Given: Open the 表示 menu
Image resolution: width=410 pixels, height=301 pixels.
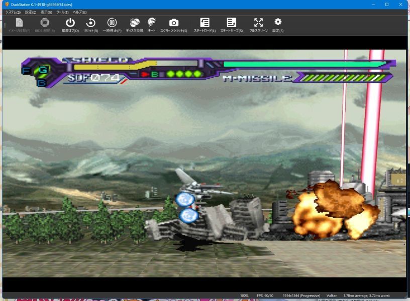Looking at the screenshot, I should click(x=46, y=12).
